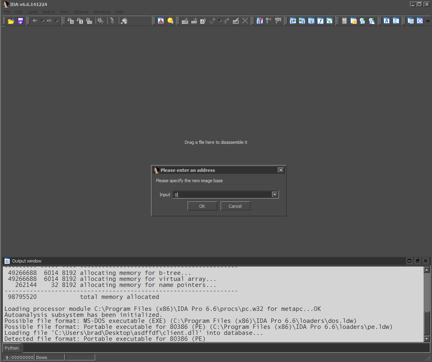432x362 pixels.
Task: Open imports window toolbar icon
Action: 302,21
